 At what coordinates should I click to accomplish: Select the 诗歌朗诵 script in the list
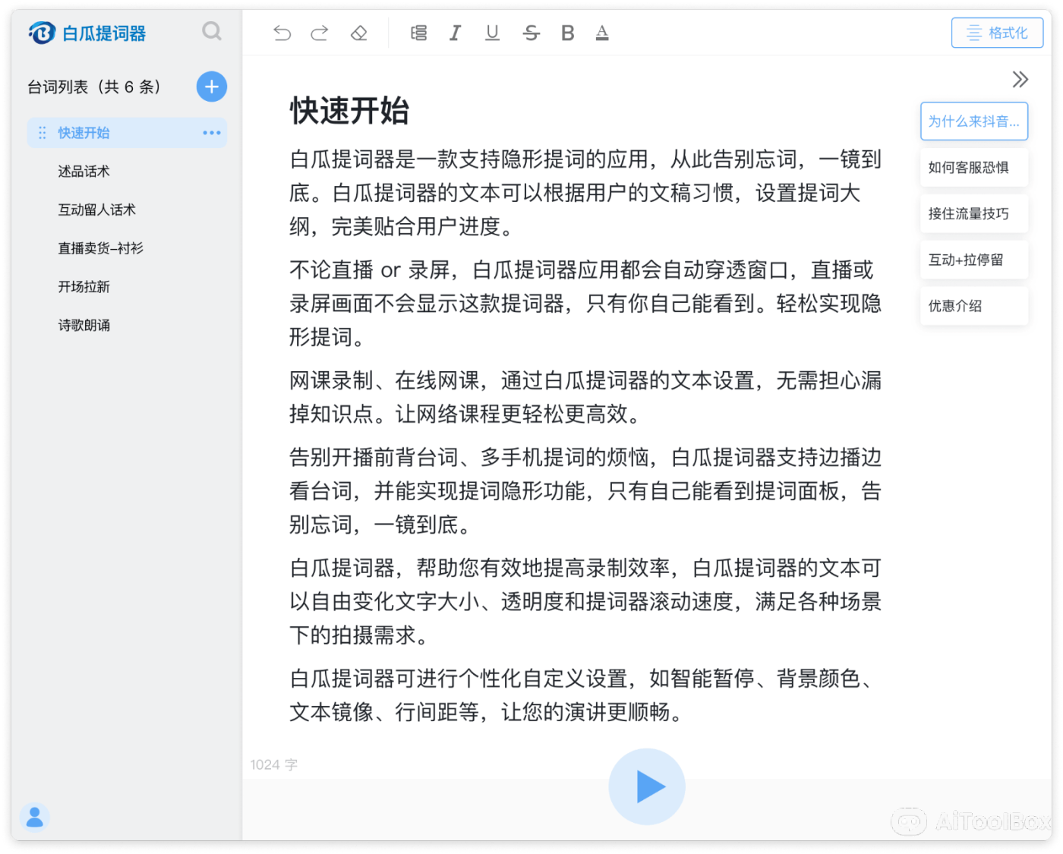pyautogui.click(x=84, y=325)
